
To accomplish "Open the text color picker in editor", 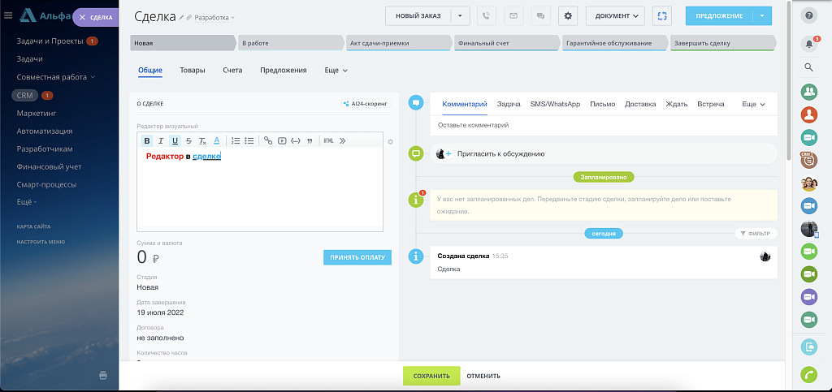I will (216, 140).
